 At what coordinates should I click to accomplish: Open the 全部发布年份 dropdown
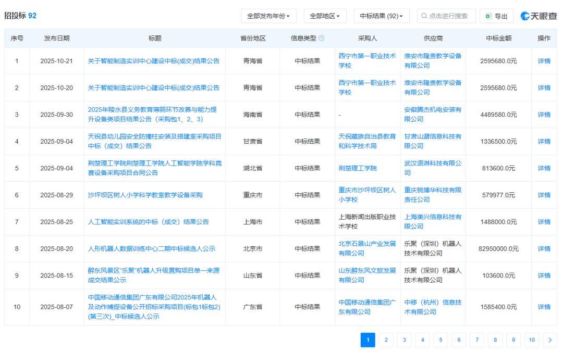(268, 16)
